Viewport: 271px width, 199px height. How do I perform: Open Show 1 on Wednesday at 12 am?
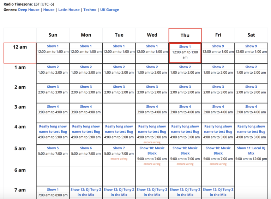152,46
